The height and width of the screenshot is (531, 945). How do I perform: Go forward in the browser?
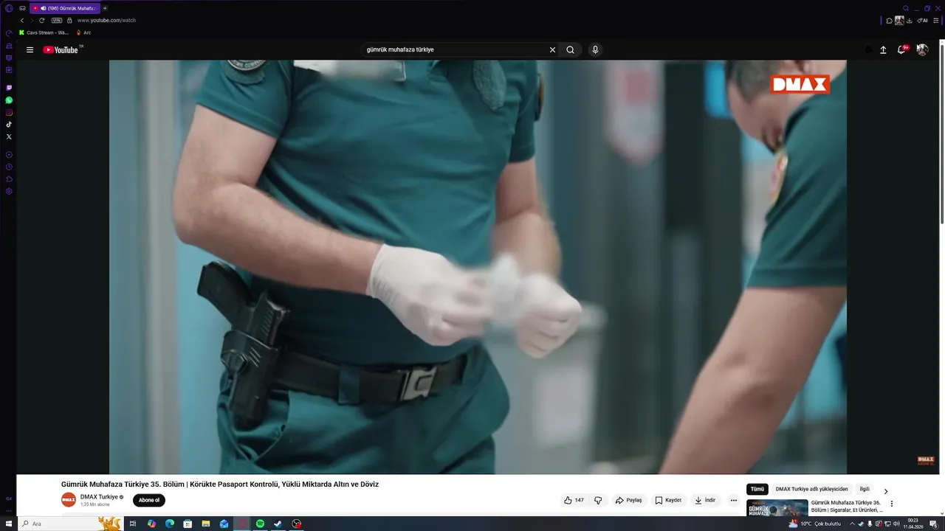coord(32,21)
